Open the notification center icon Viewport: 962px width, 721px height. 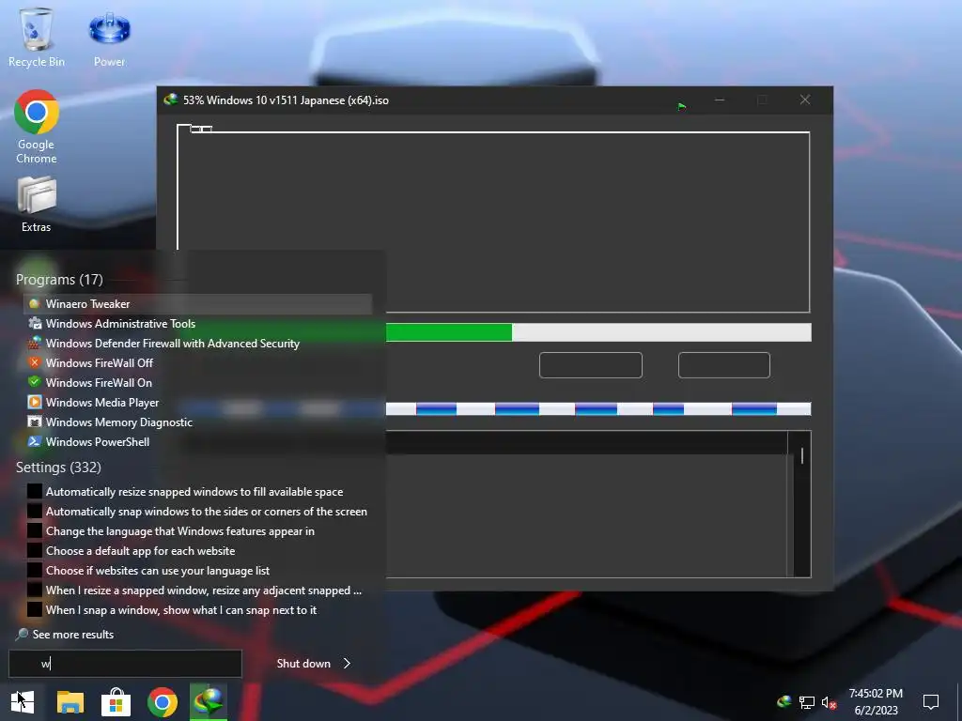click(931, 701)
